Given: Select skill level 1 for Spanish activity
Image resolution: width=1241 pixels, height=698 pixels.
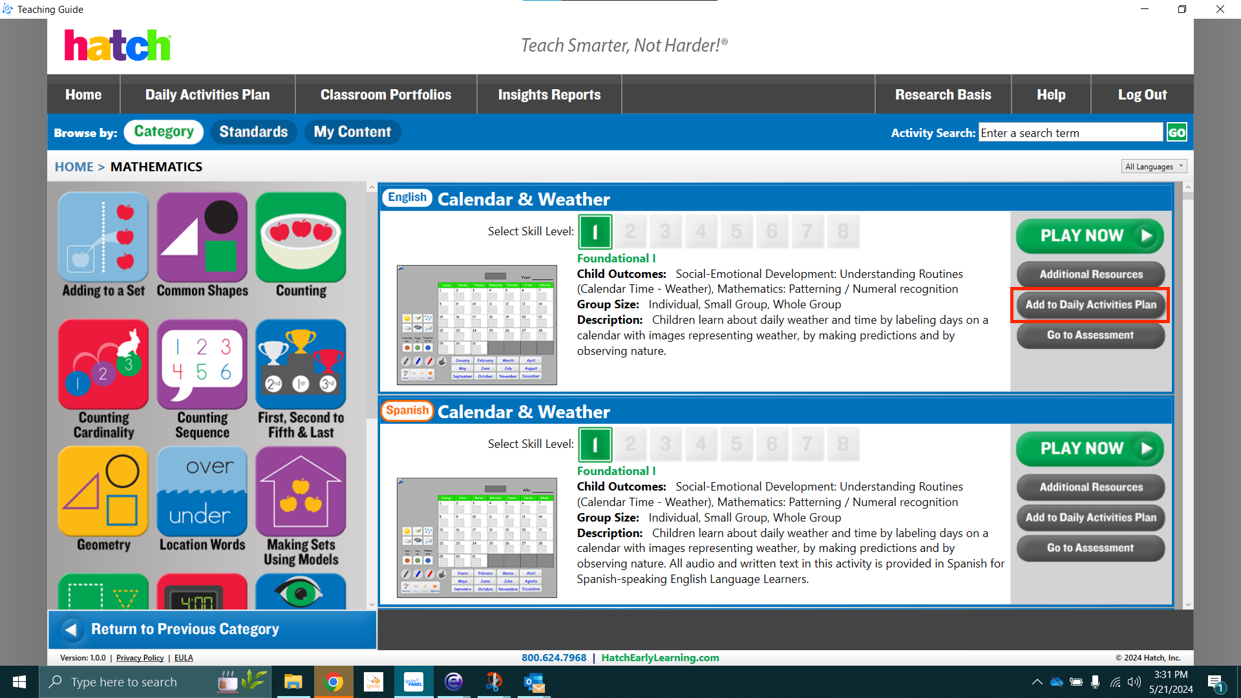Looking at the screenshot, I should tap(595, 444).
